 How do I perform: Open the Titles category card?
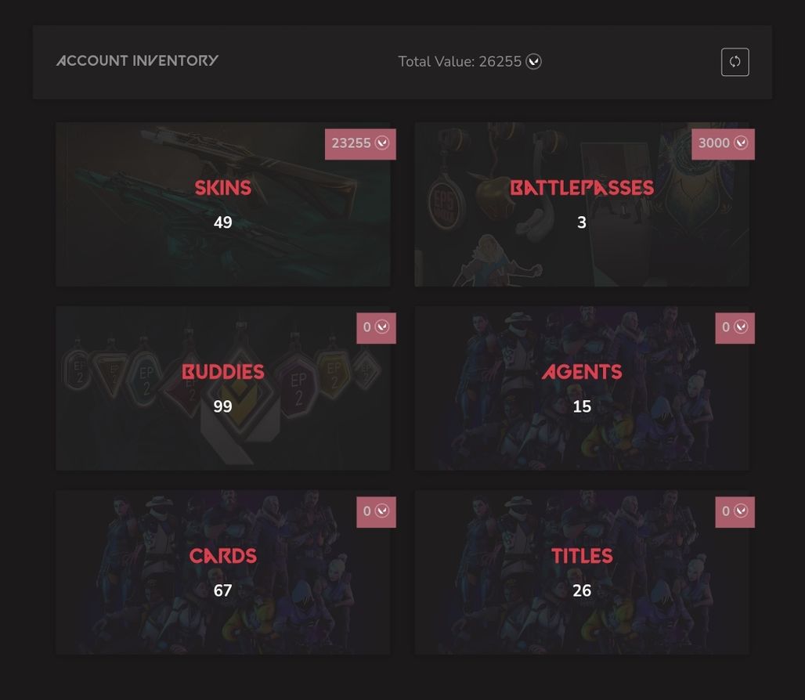tap(582, 572)
